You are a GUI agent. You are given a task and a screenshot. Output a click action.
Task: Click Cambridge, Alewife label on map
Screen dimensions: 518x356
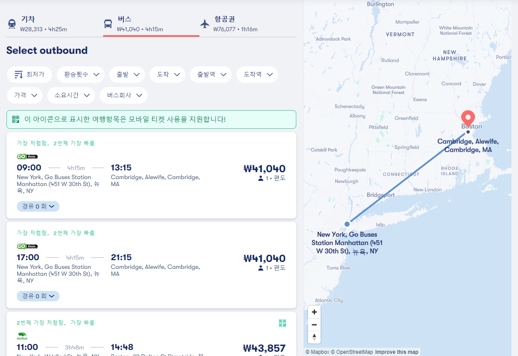coord(468,146)
